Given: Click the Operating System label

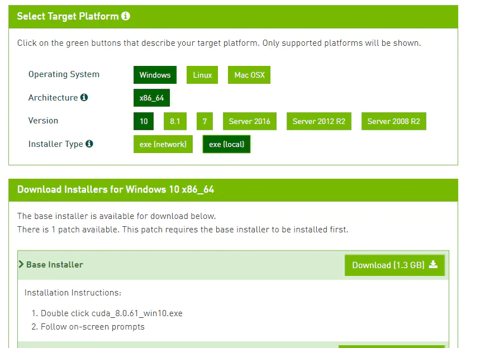Looking at the screenshot, I should (x=64, y=74).
